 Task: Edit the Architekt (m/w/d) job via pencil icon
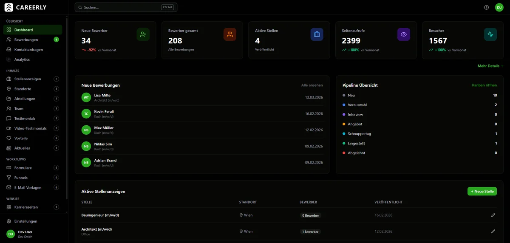pyautogui.click(x=493, y=232)
